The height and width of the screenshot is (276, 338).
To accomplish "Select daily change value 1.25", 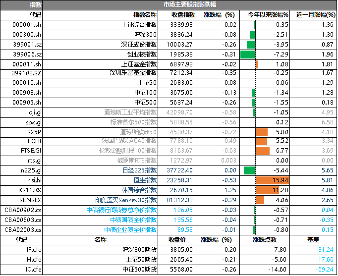I will 230,190.
